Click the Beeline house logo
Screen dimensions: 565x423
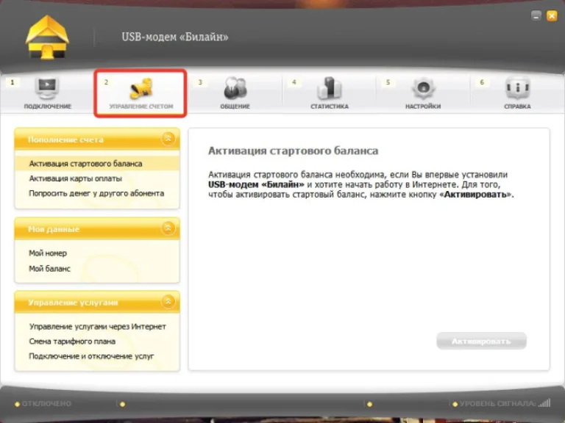point(47,37)
